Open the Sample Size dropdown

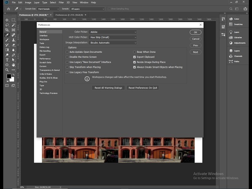pyautogui.click(x=48, y=9)
